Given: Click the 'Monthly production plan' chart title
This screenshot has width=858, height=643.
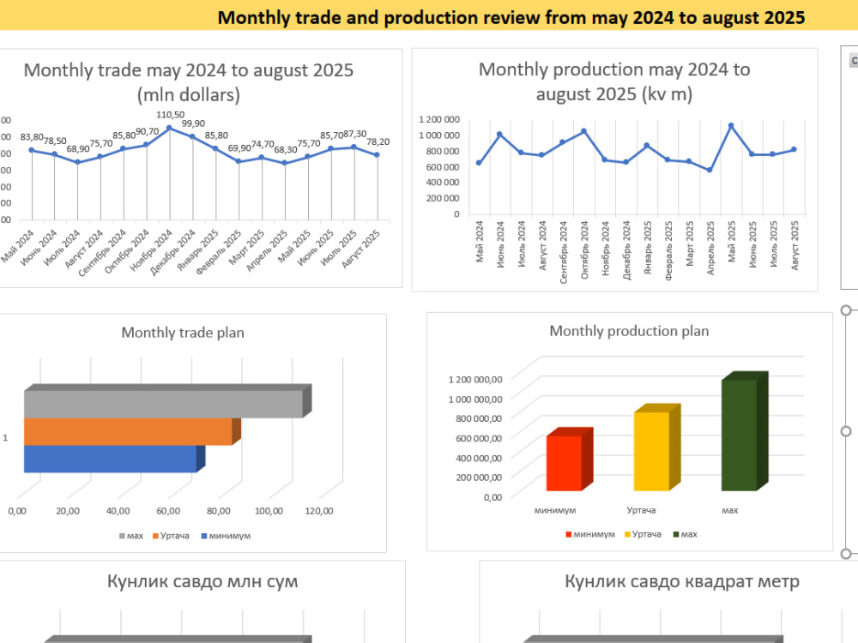Looking at the screenshot, I should 629,331.
